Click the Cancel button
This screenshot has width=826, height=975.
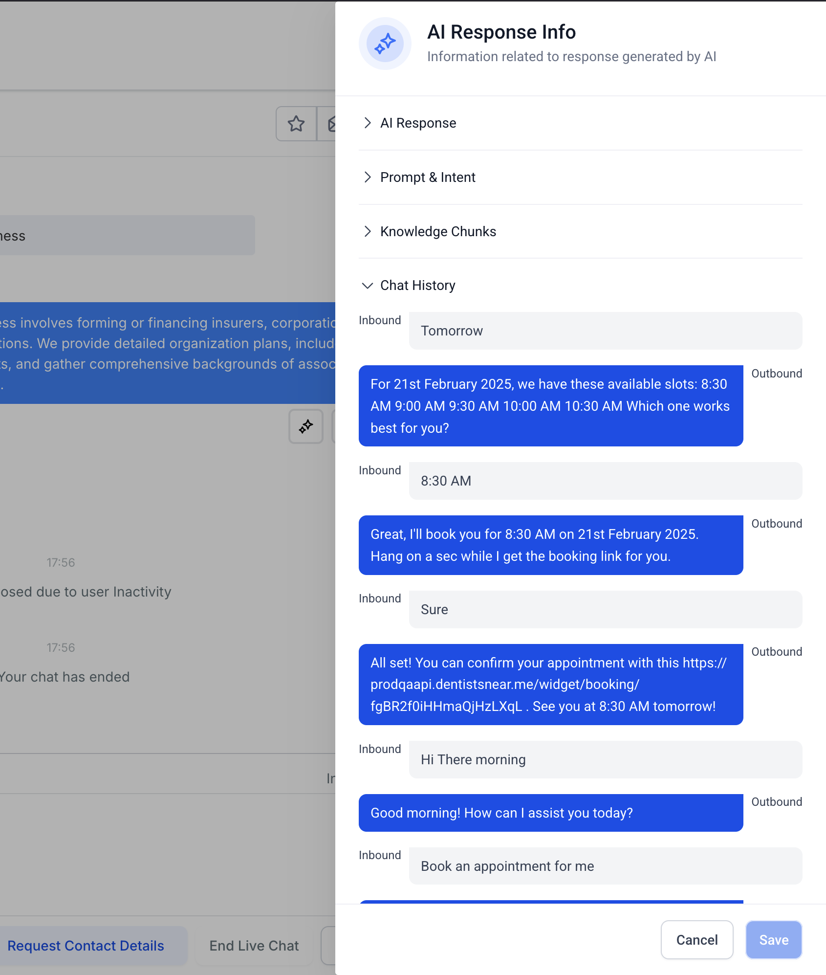pos(696,940)
